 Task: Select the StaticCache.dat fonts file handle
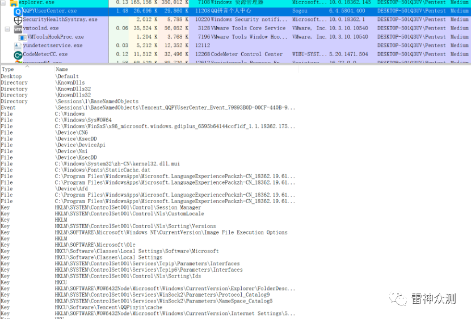tap(103, 170)
